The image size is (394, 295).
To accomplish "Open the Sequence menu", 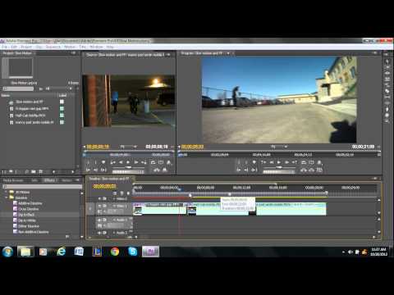I will coord(53,47).
